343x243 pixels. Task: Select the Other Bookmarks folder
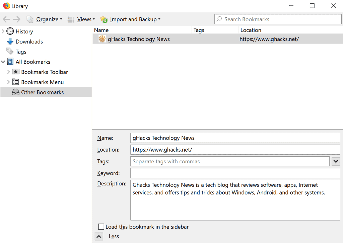coord(42,92)
